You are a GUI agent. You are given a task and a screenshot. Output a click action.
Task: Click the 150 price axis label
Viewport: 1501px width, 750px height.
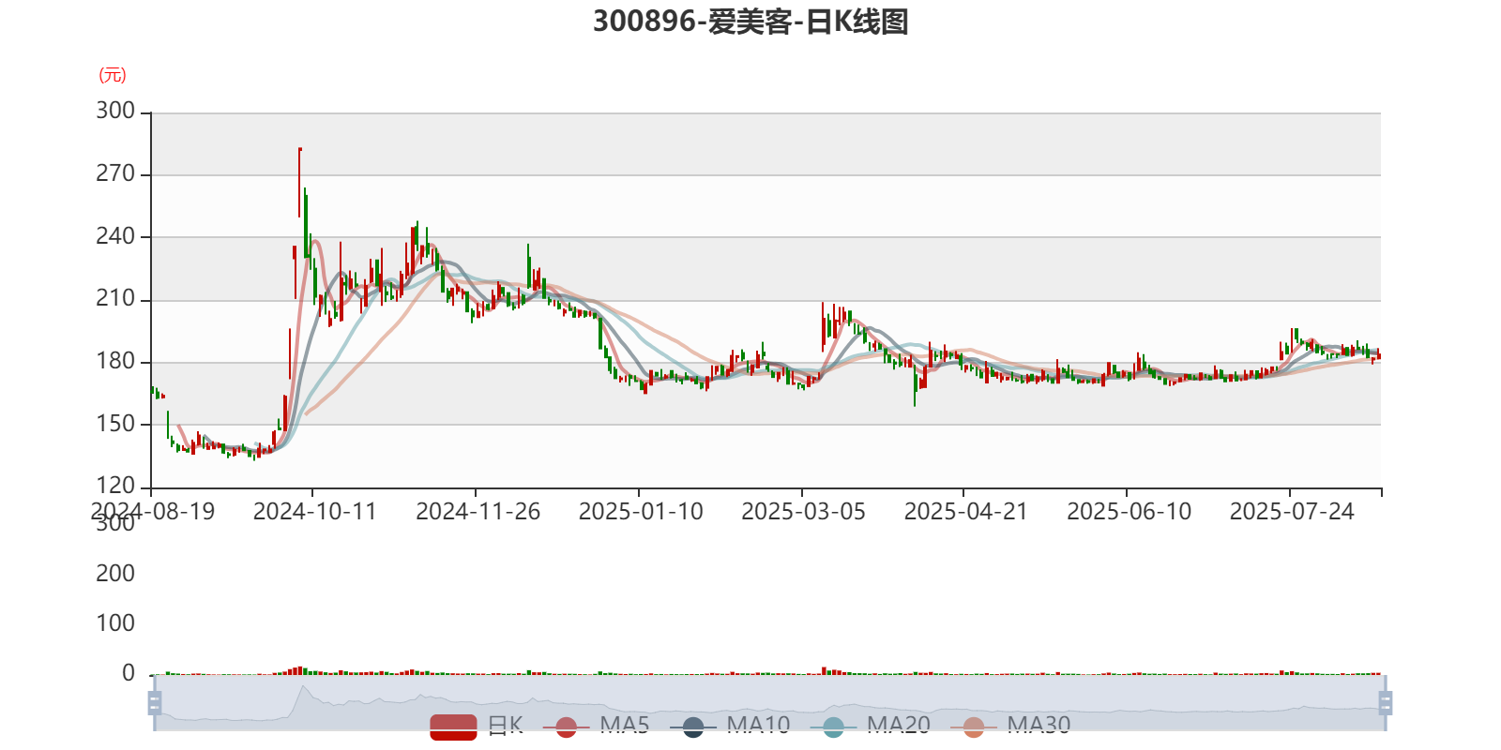[x=115, y=424]
